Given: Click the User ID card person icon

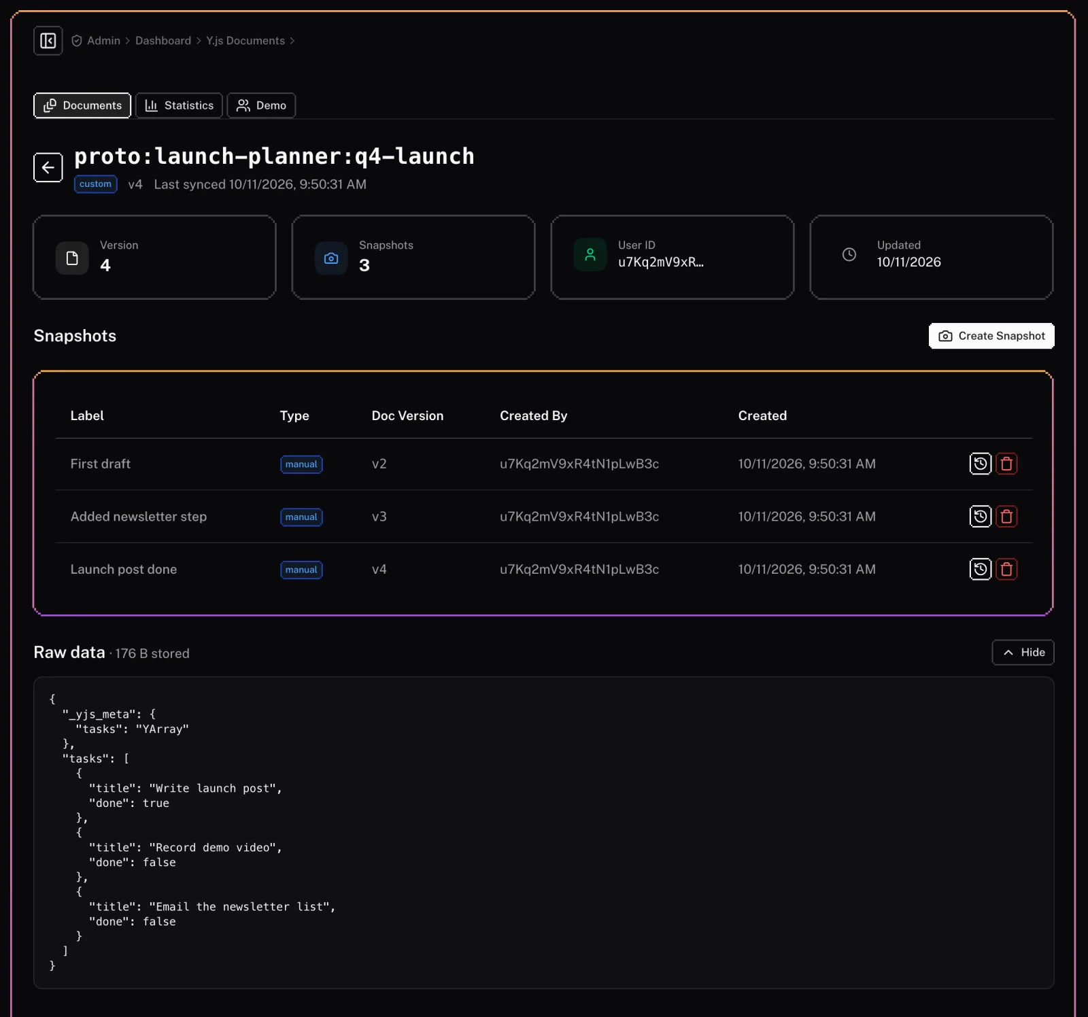Looking at the screenshot, I should pyautogui.click(x=590, y=255).
